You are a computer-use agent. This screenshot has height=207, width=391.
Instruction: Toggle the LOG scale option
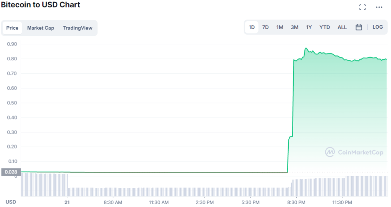[x=378, y=27]
